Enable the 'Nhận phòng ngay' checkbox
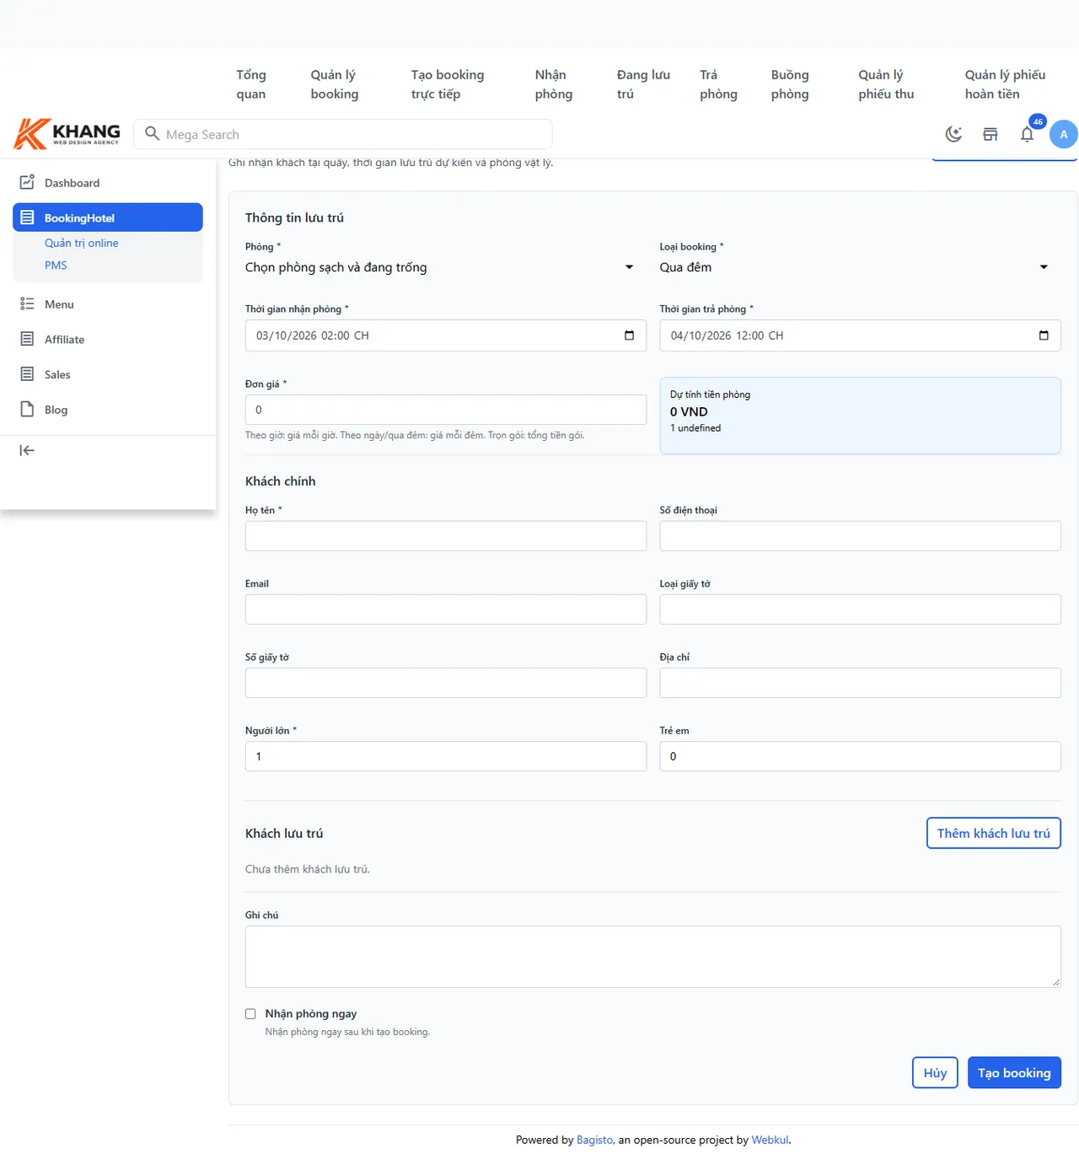 tap(250, 1014)
